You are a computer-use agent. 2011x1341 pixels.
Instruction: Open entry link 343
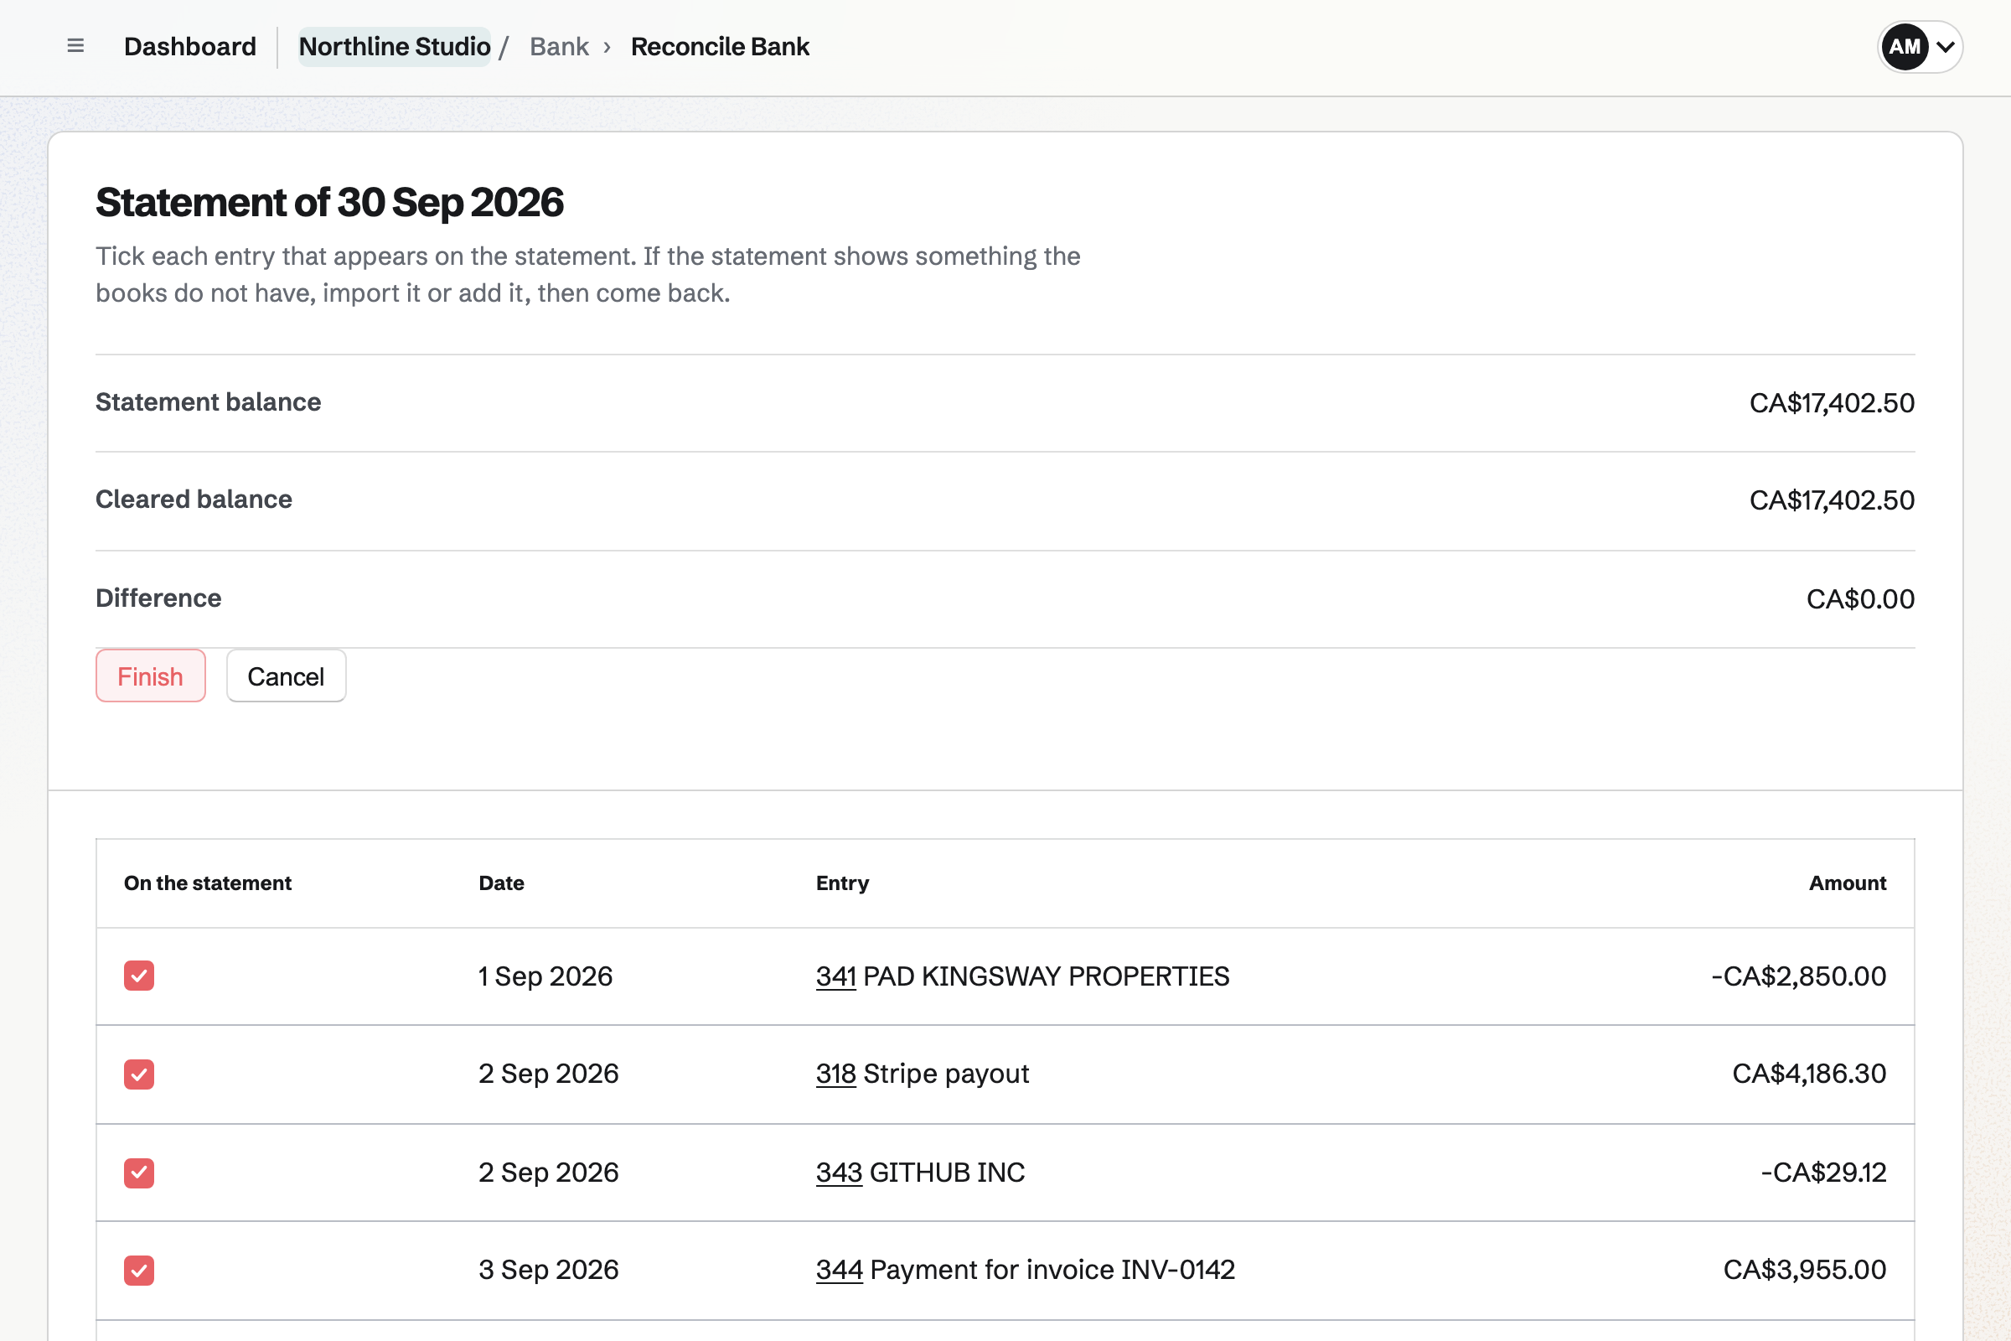point(839,1172)
